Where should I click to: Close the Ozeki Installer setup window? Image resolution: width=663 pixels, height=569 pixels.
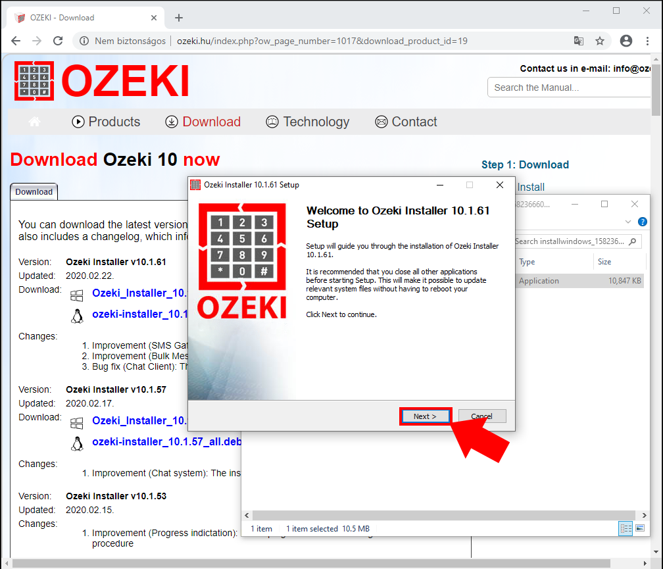(500, 185)
